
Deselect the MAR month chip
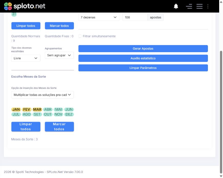coord(37,109)
